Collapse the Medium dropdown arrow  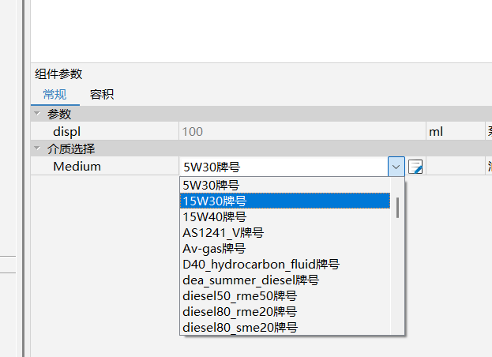396,167
